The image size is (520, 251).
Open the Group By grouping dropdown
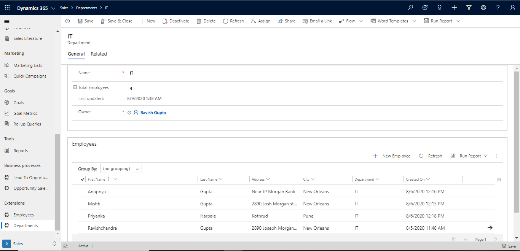(121, 168)
